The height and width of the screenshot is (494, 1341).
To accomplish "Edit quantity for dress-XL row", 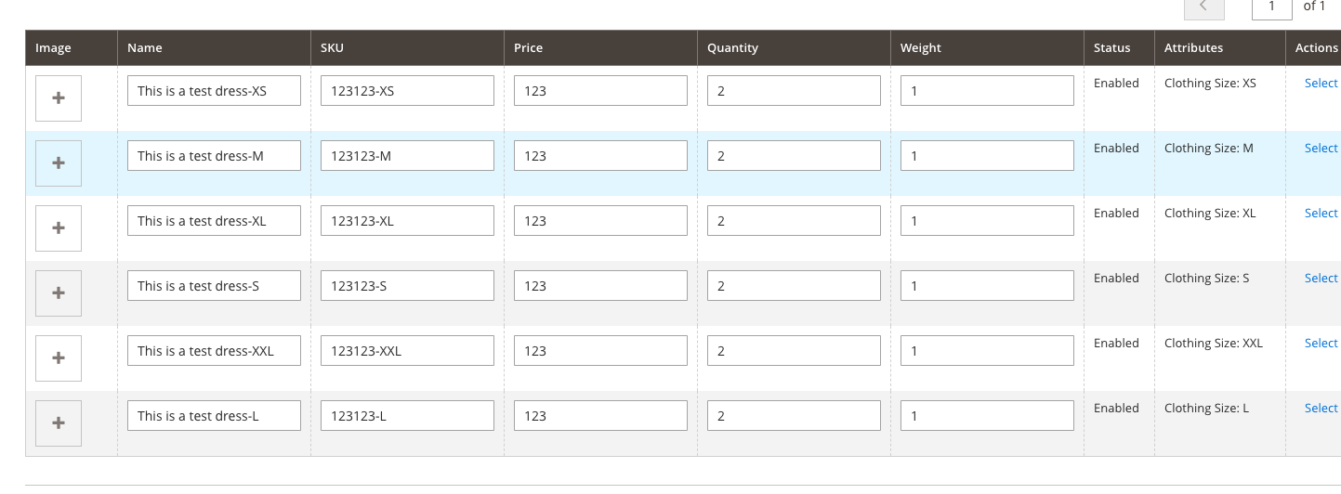I will coord(794,221).
